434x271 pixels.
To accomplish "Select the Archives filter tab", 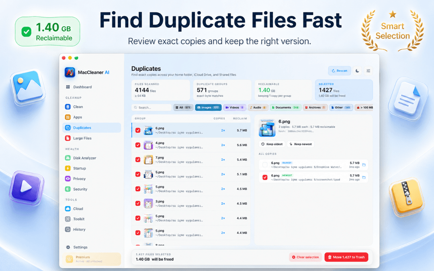I will (x=315, y=108).
